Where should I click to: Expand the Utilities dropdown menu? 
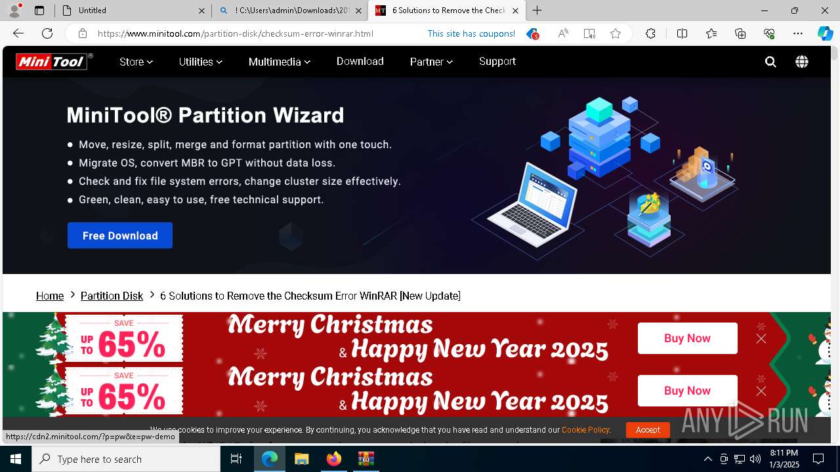tap(201, 62)
